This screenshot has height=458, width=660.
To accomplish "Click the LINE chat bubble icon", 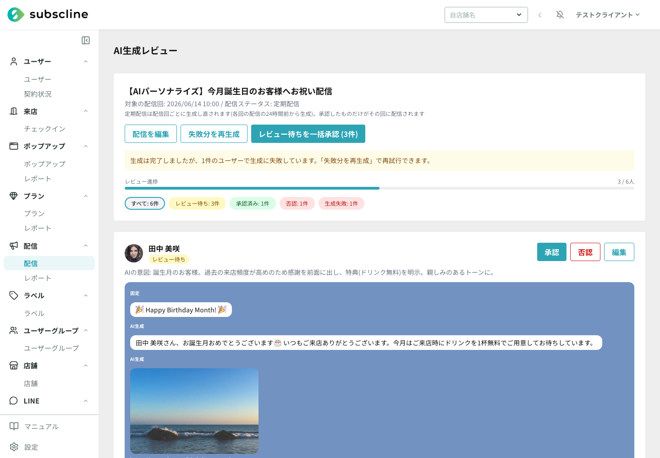I will [x=14, y=401].
